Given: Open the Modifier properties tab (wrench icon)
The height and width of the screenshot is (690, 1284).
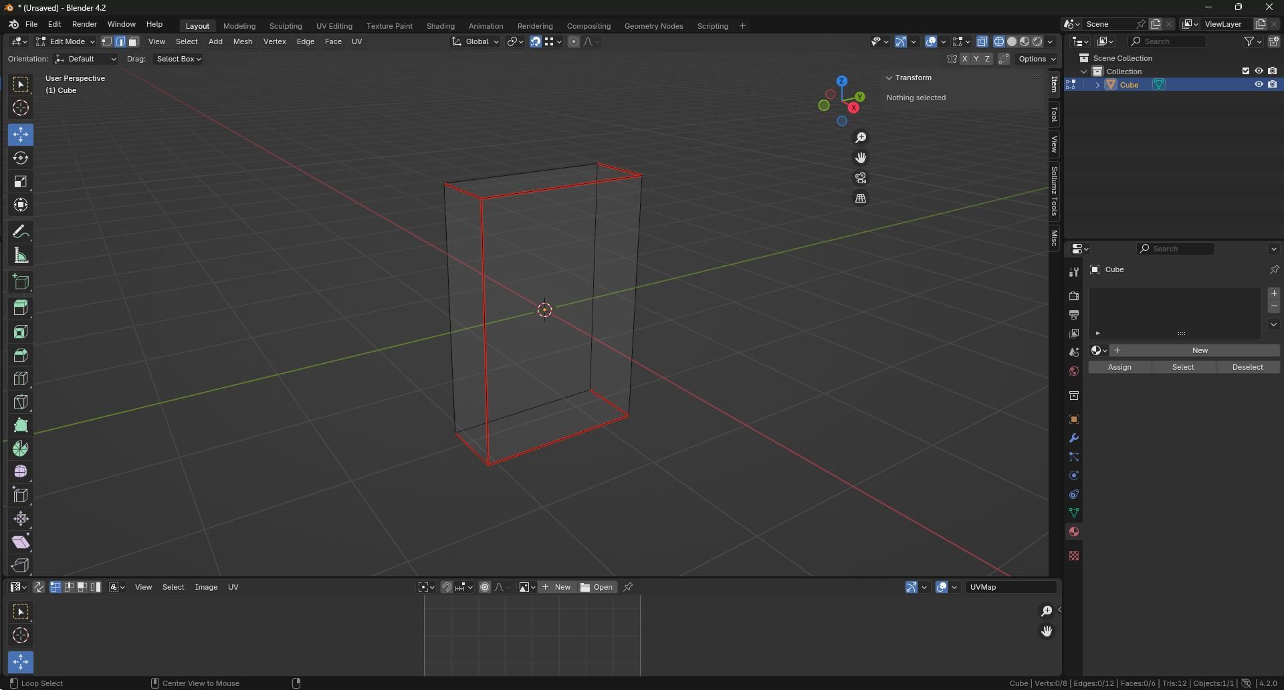Looking at the screenshot, I should pyautogui.click(x=1073, y=438).
